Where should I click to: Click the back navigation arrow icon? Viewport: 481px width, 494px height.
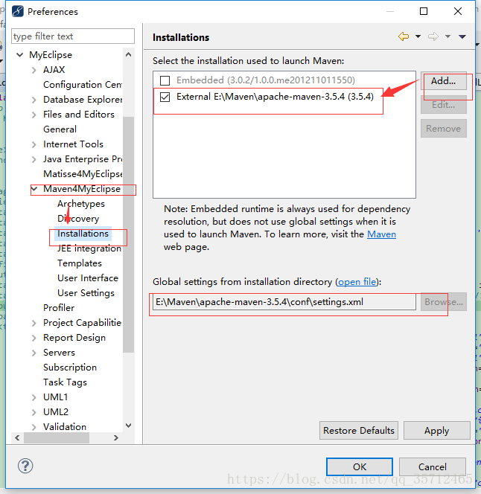click(404, 36)
